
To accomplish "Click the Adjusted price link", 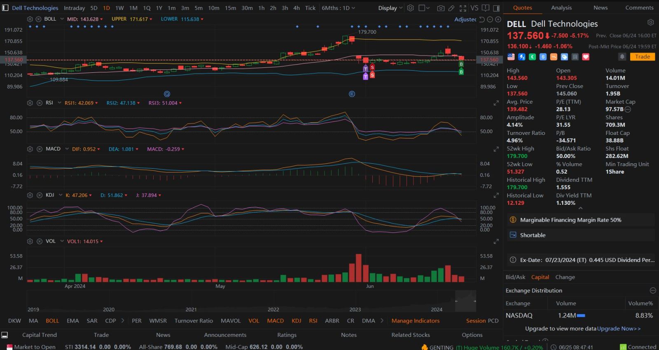I will coord(465,19).
